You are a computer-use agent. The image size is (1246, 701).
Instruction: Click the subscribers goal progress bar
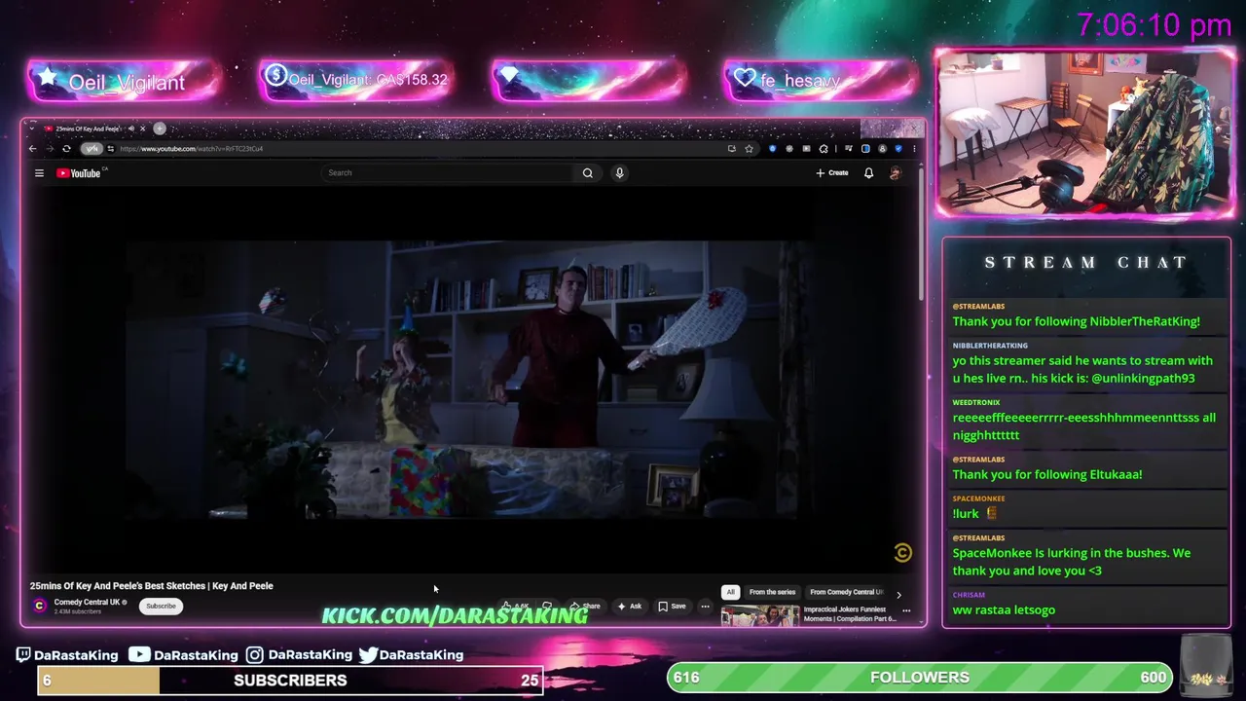290,681
